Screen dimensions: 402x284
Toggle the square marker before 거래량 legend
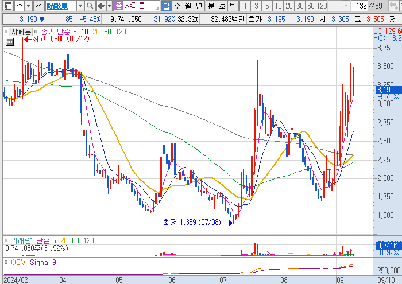click(x=6, y=240)
